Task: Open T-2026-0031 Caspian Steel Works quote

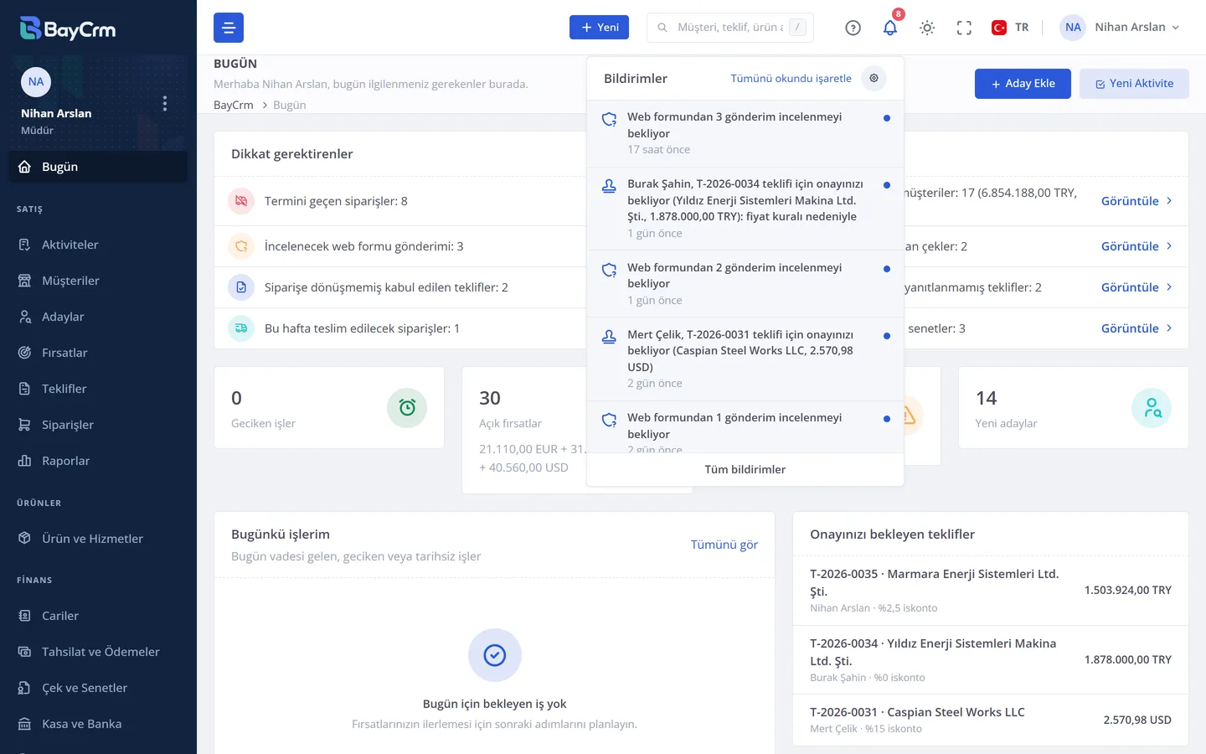Action: coord(991,720)
